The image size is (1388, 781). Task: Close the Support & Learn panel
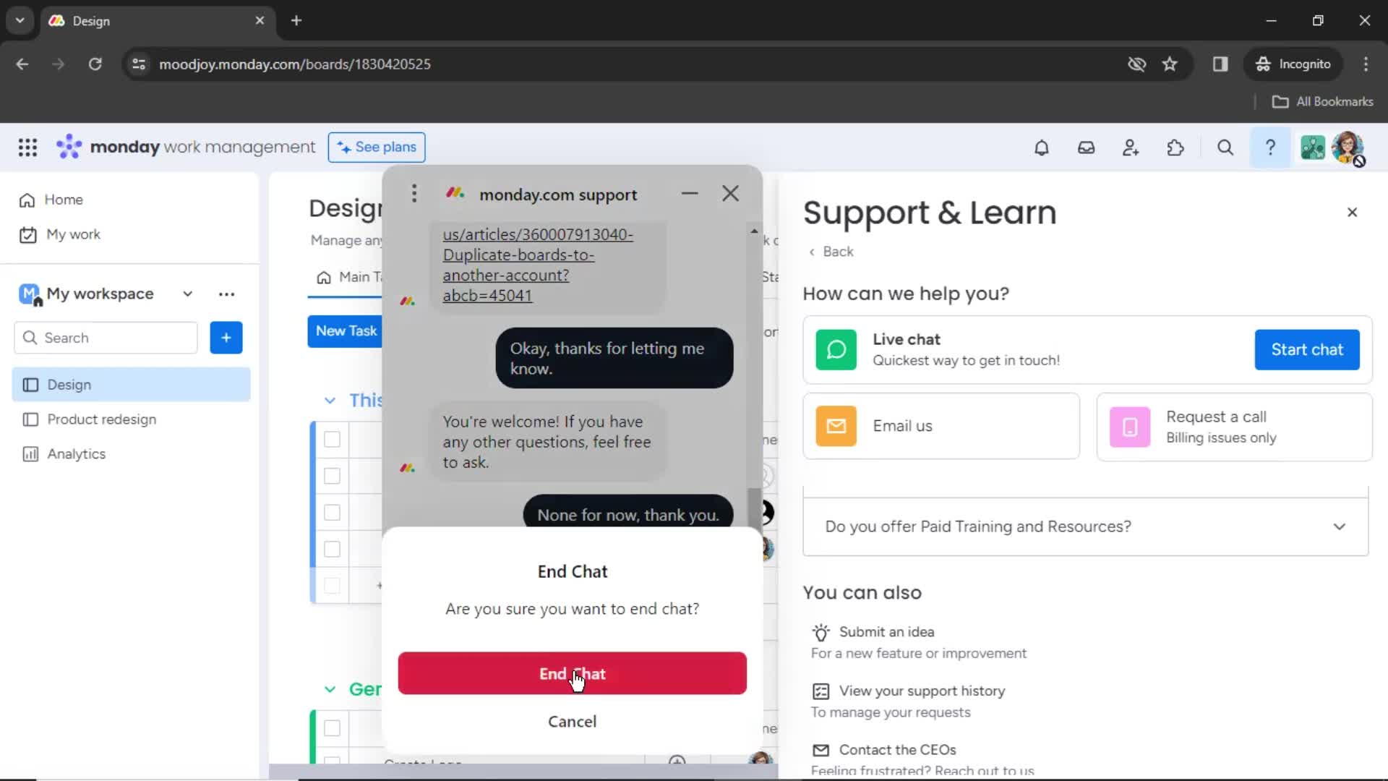(1352, 212)
